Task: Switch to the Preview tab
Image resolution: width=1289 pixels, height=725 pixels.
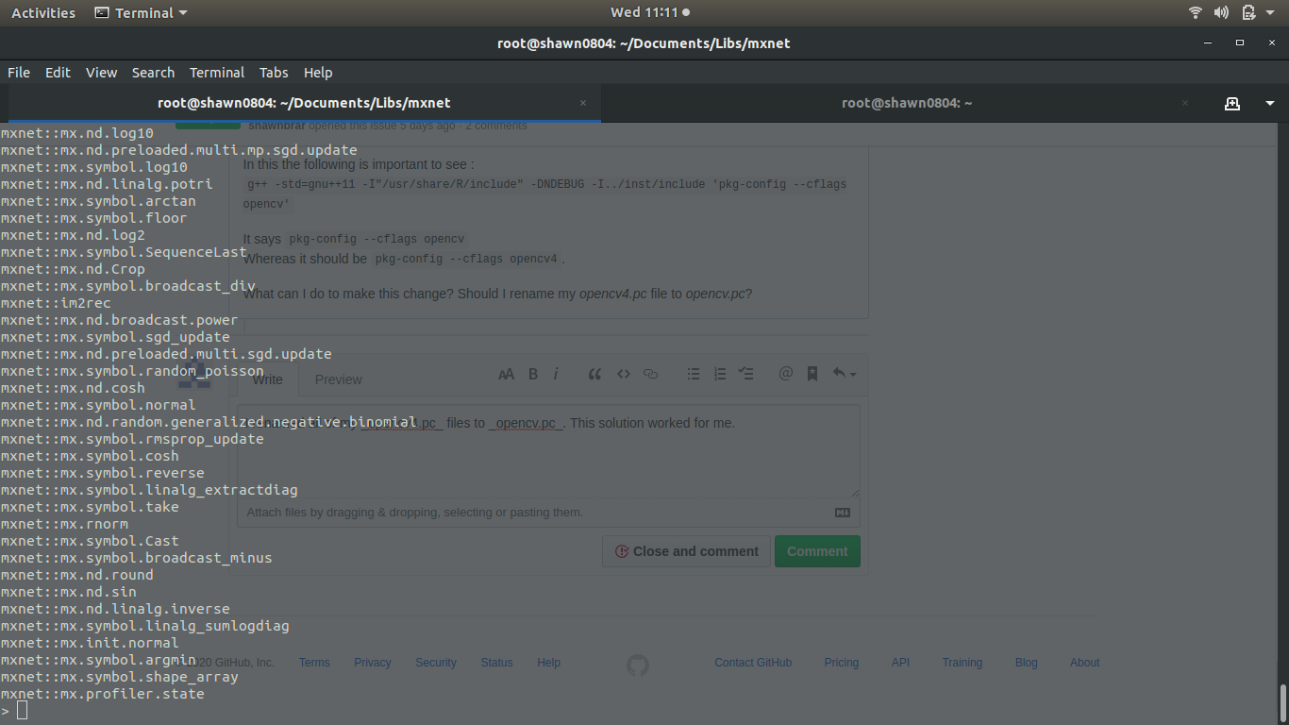Action: tap(338, 379)
